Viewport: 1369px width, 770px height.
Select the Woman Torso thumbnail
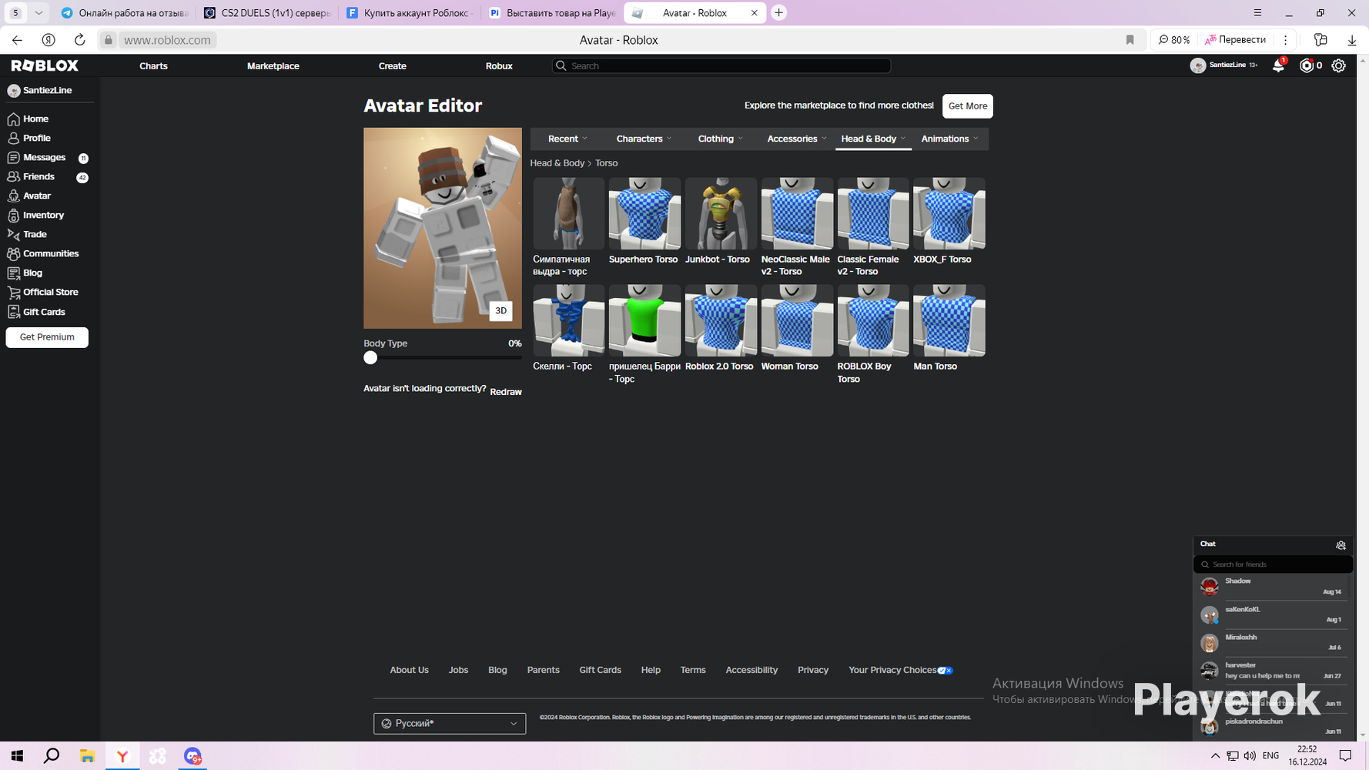tap(797, 320)
